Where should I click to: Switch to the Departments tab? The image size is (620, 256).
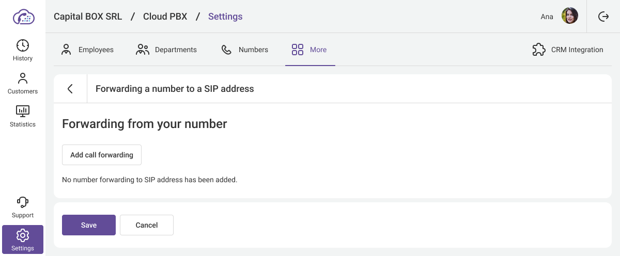[166, 50]
